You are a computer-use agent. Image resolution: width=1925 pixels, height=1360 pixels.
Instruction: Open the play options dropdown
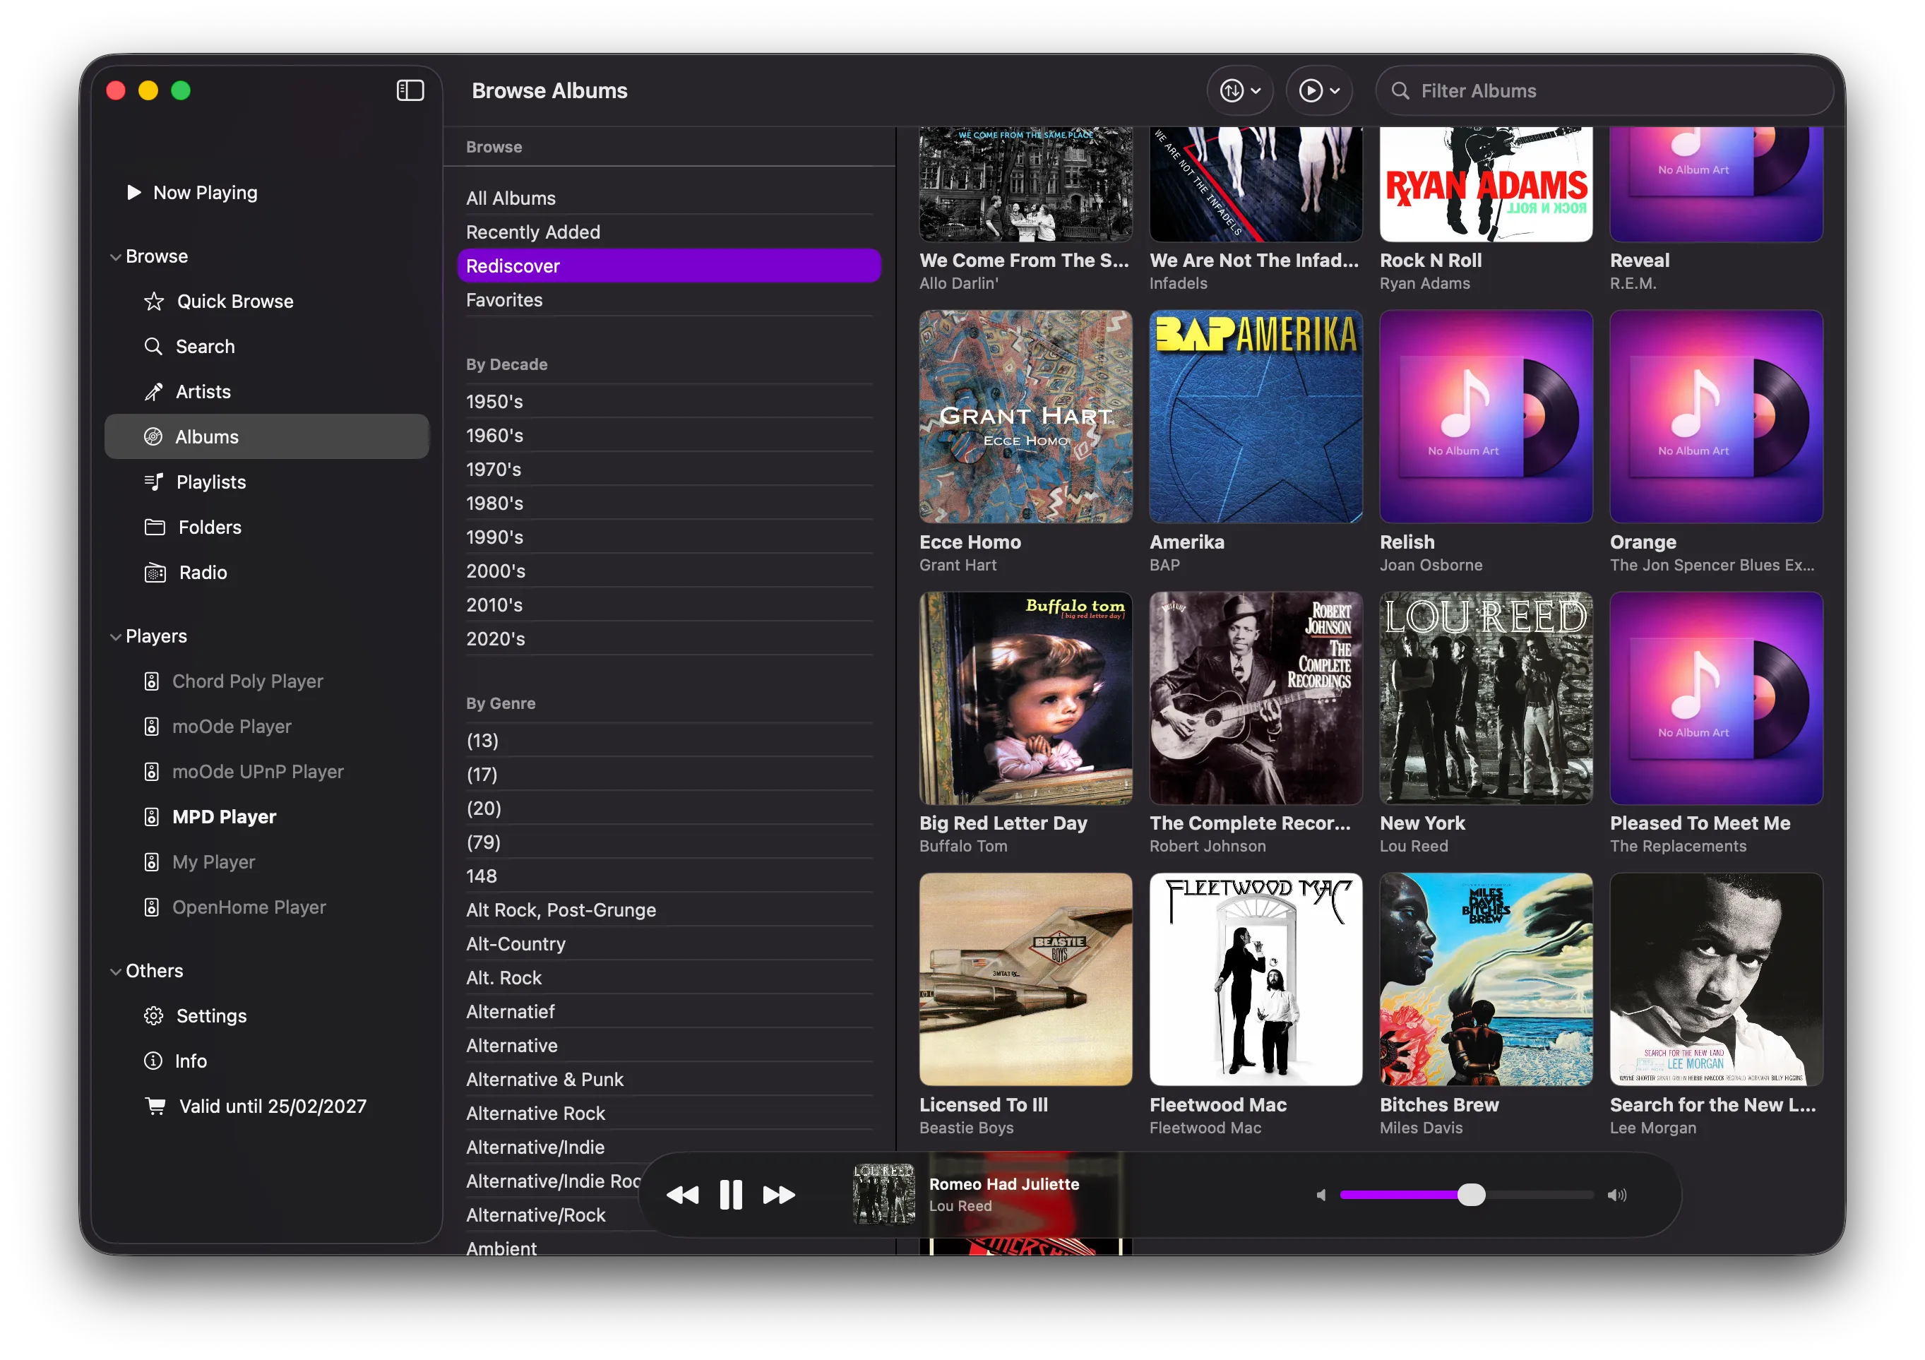[1319, 90]
